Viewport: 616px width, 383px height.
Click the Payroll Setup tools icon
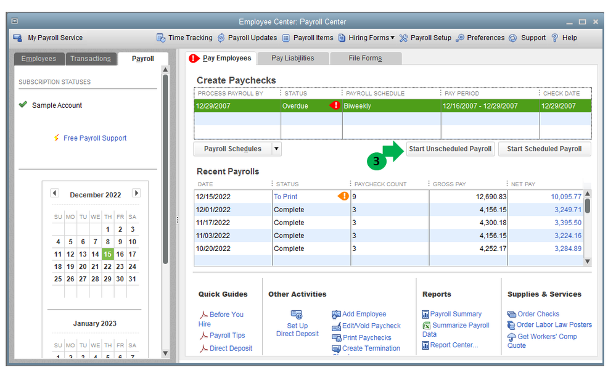point(404,38)
